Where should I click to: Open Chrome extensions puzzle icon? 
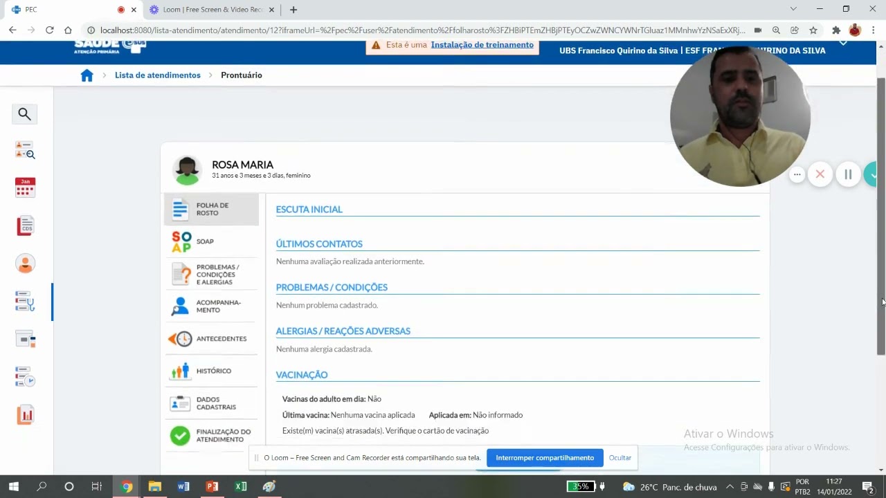pos(836,30)
